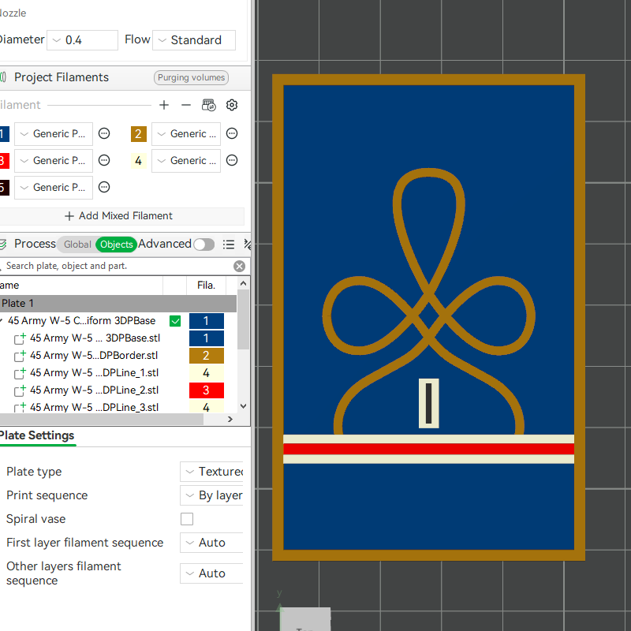Switch process to Global mode
This screenshot has height=631, width=631.
click(x=77, y=245)
